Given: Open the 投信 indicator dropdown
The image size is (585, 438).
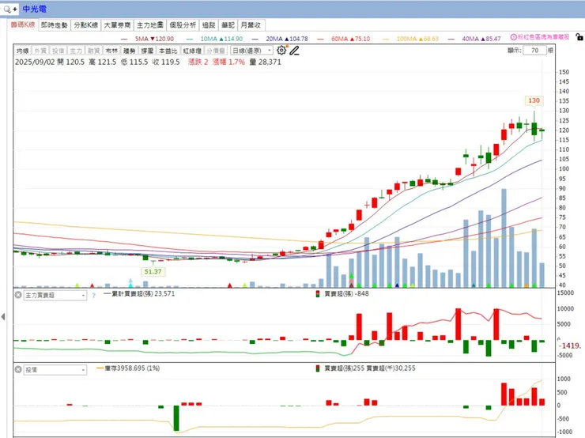Looking at the screenshot, I should pos(55,370).
